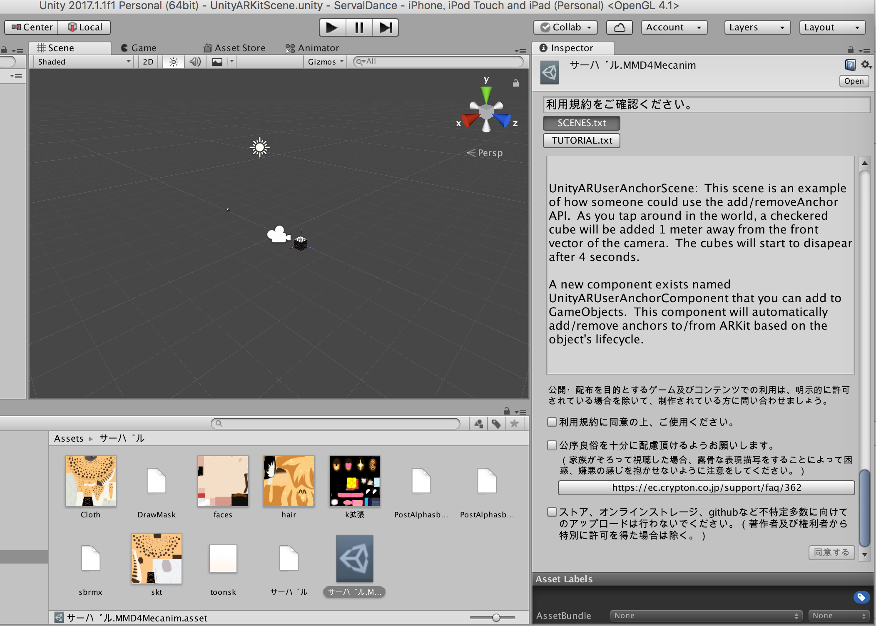Check the ストア upload restriction checkbox
This screenshot has height=626, width=876.
(552, 512)
